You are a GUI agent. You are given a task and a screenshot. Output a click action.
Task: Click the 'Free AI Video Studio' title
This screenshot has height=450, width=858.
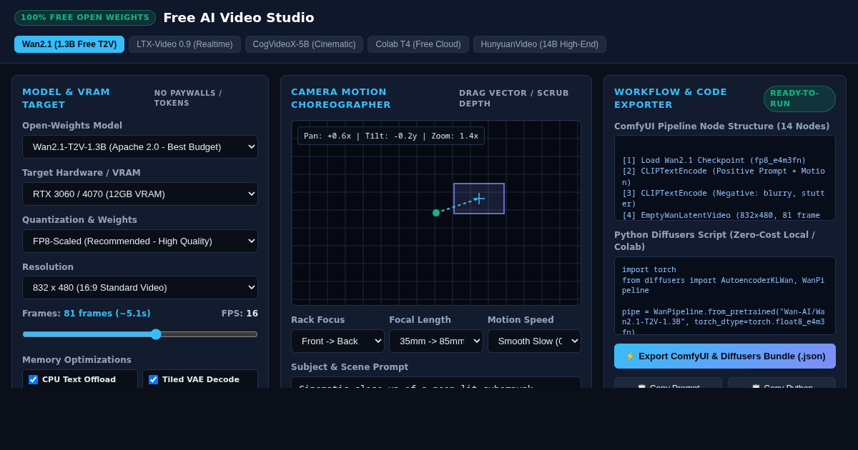pyautogui.click(x=239, y=18)
